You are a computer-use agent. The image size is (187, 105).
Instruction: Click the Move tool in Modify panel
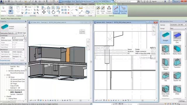[44, 12]
